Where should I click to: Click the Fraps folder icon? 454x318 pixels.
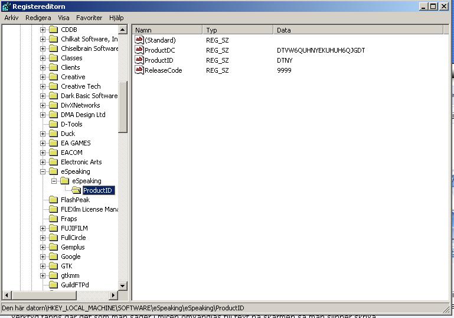[53, 219]
